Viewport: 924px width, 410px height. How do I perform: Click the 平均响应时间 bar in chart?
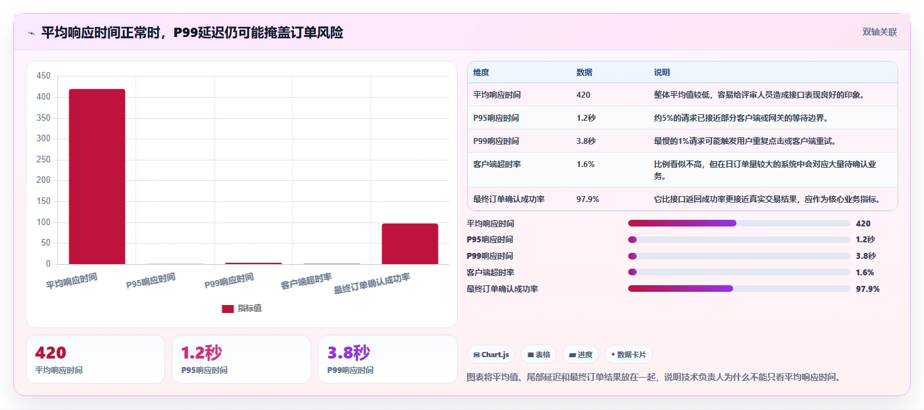(x=97, y=176)
